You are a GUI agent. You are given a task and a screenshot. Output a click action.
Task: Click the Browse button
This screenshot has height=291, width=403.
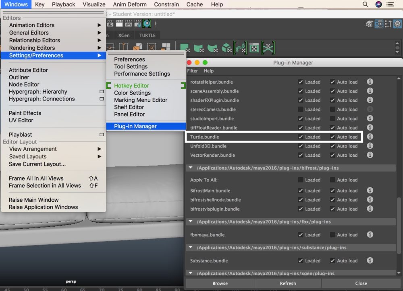pos(220,283)
